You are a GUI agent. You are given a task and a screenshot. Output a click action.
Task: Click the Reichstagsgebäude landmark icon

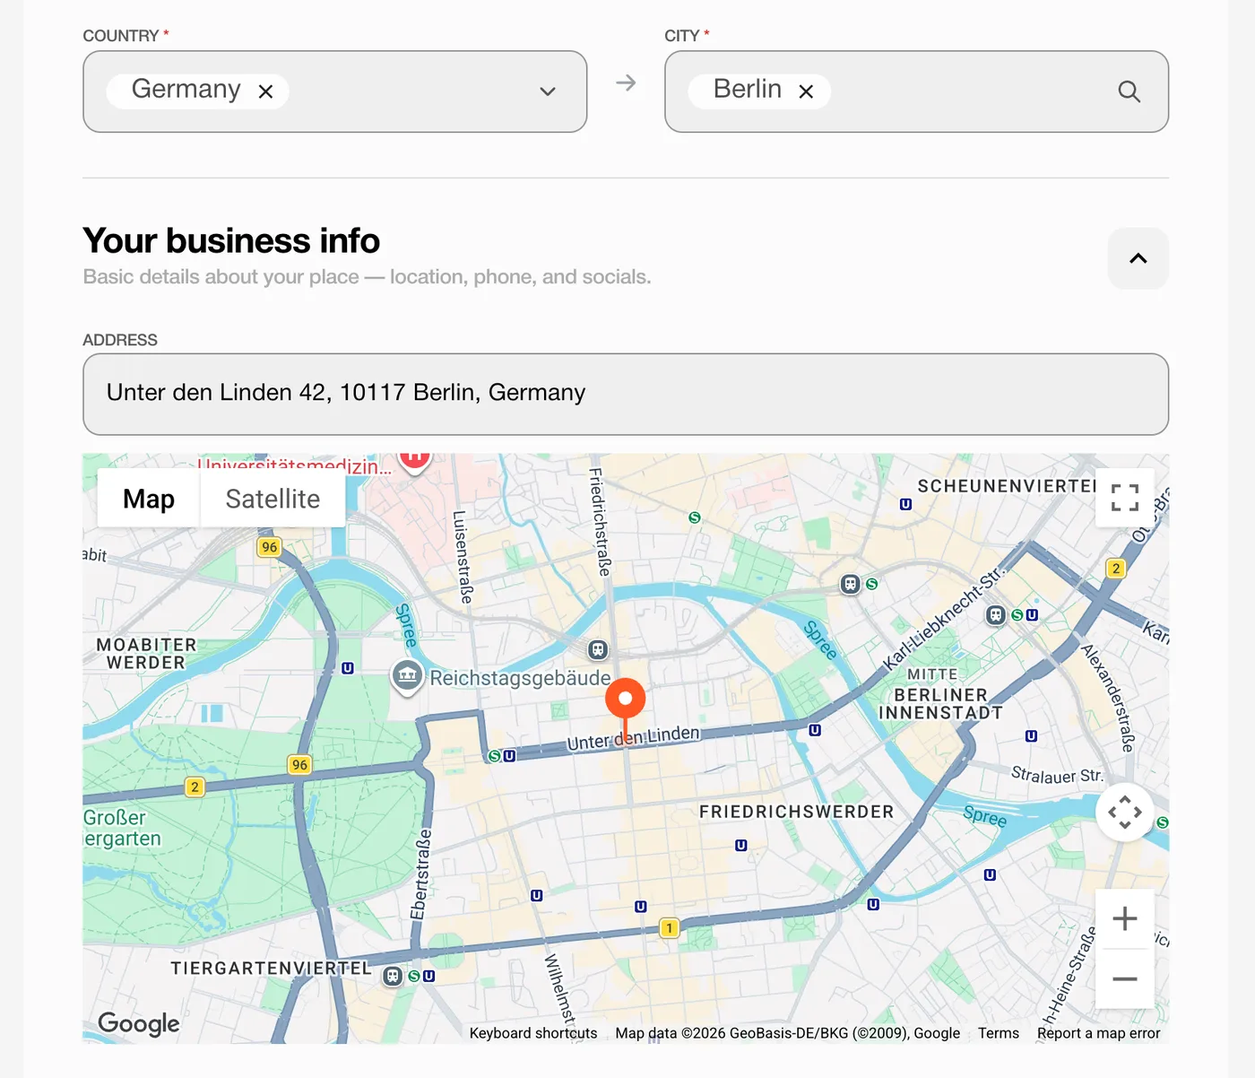click(407, 676)
